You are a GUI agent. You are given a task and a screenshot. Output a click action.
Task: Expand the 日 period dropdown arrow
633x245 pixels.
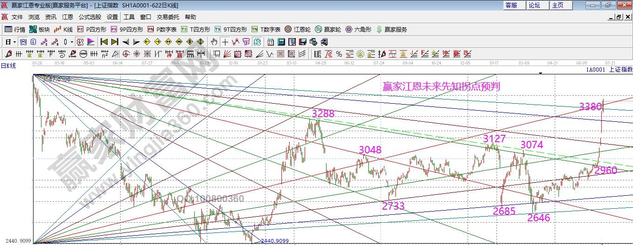coord(14,42)
